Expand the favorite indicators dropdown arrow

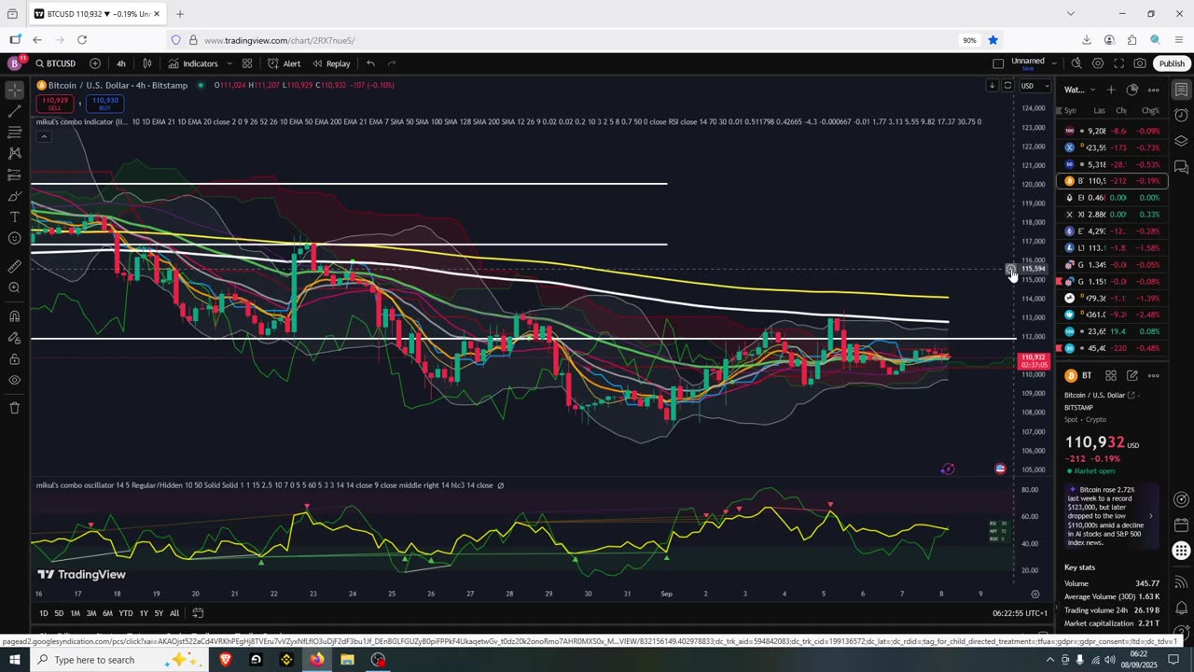(x=229, y=63)
